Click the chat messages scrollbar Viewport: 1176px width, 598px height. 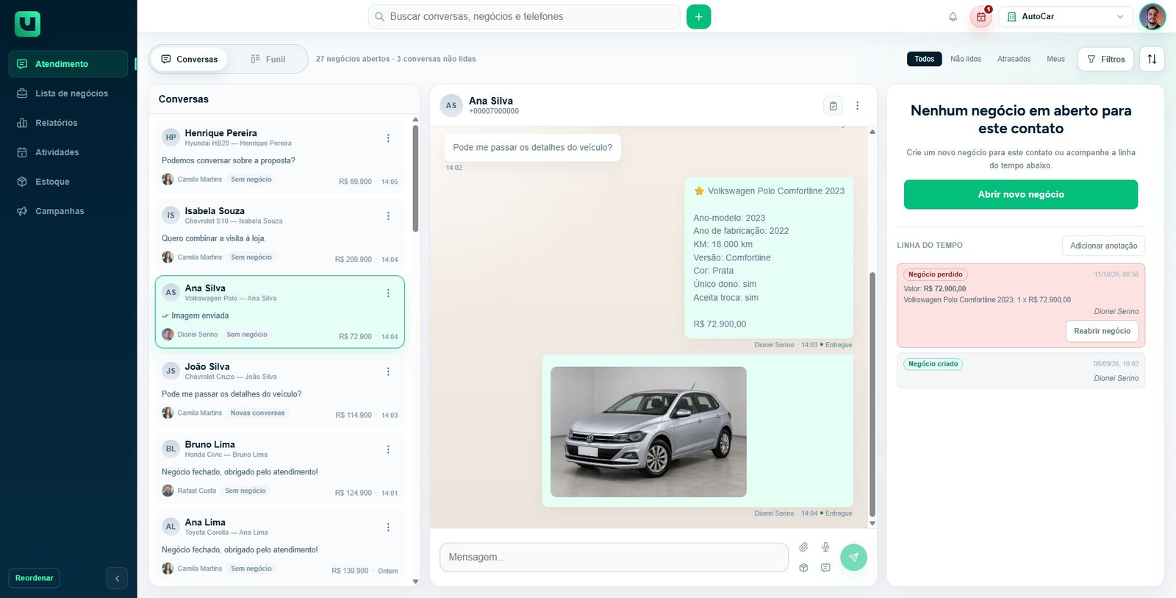coord(872,394)
